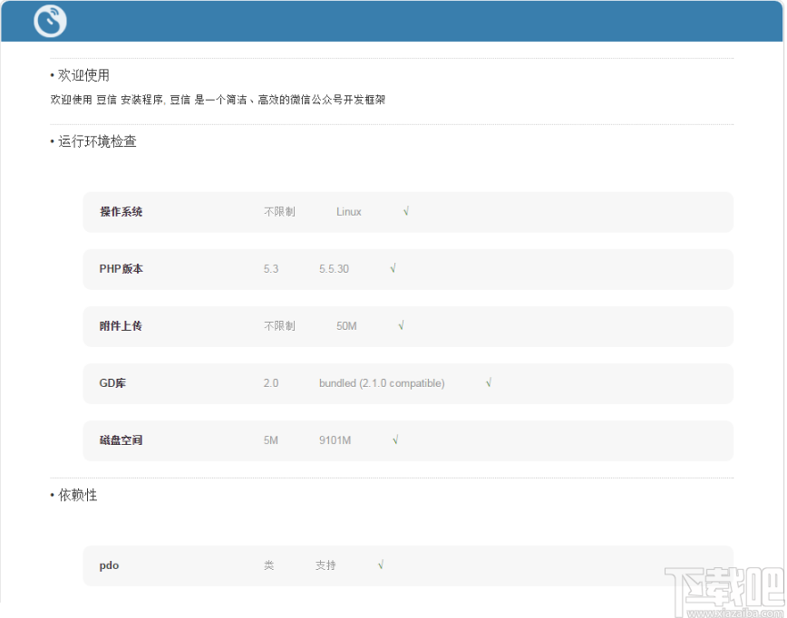Click the checkmark next to 附件上传
Screen dimensions: 787x618
click(x=401, y=325)
